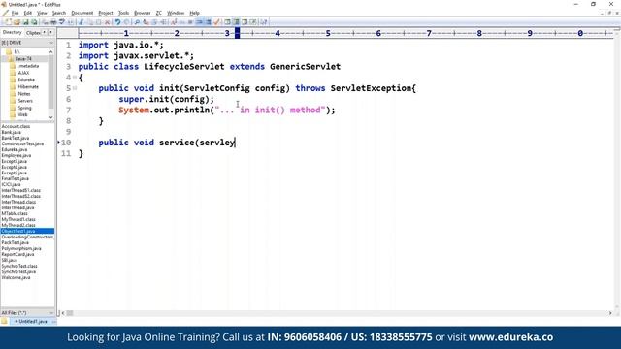Click the New file toolbar icon
The image size is (621, 349).
click(x=8, y=22)
